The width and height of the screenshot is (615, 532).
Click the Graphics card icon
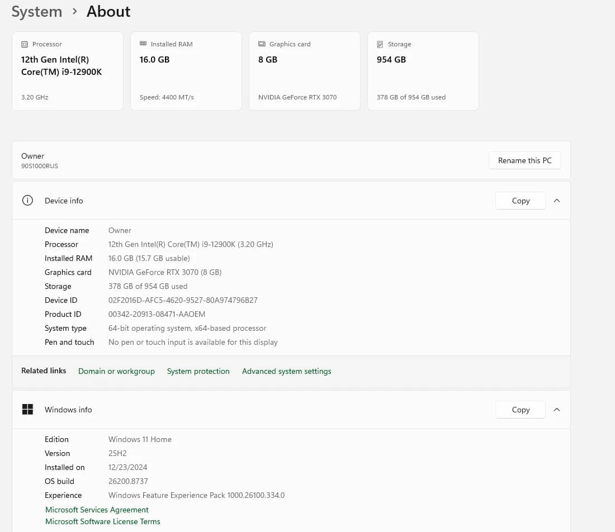[x=262, y=44]
